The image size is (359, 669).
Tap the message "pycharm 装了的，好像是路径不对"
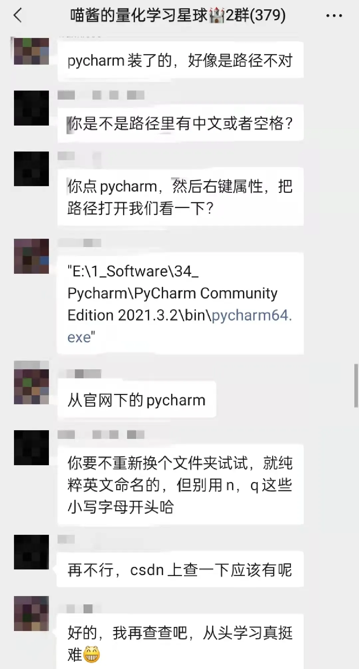pos(180,61)
